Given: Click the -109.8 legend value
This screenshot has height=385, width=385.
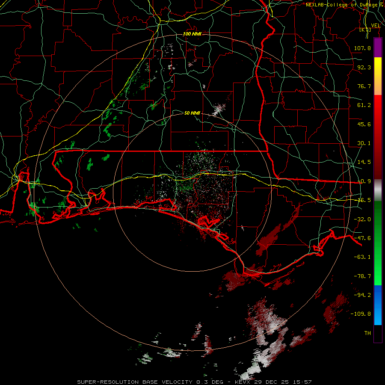Looking at the screenshot, I should coord(361,314).
